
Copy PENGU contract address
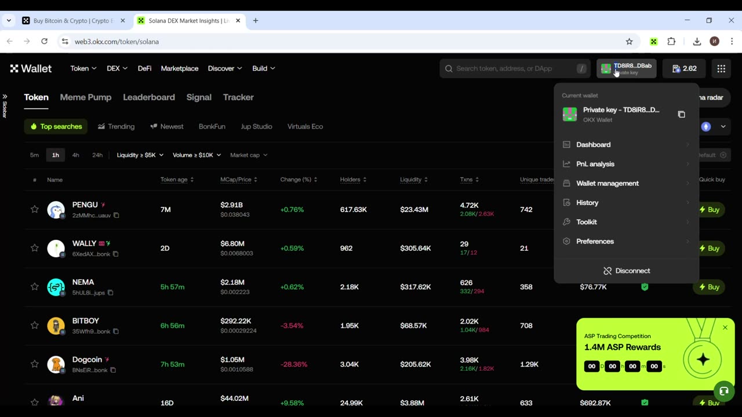(x=116, y=215)
